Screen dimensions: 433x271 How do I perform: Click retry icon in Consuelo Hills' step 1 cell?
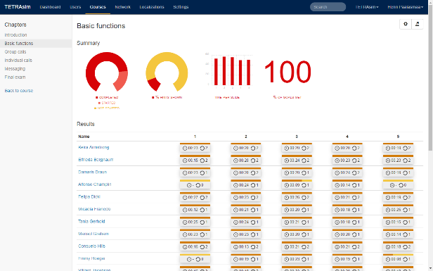202,247
